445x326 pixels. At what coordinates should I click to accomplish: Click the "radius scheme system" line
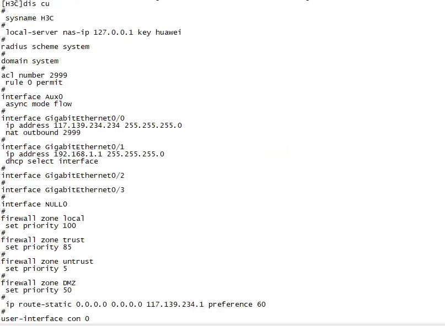(45, 47)
